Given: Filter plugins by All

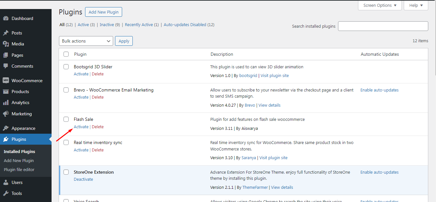Looking at the screenshot, I should [x=62, y=24].
